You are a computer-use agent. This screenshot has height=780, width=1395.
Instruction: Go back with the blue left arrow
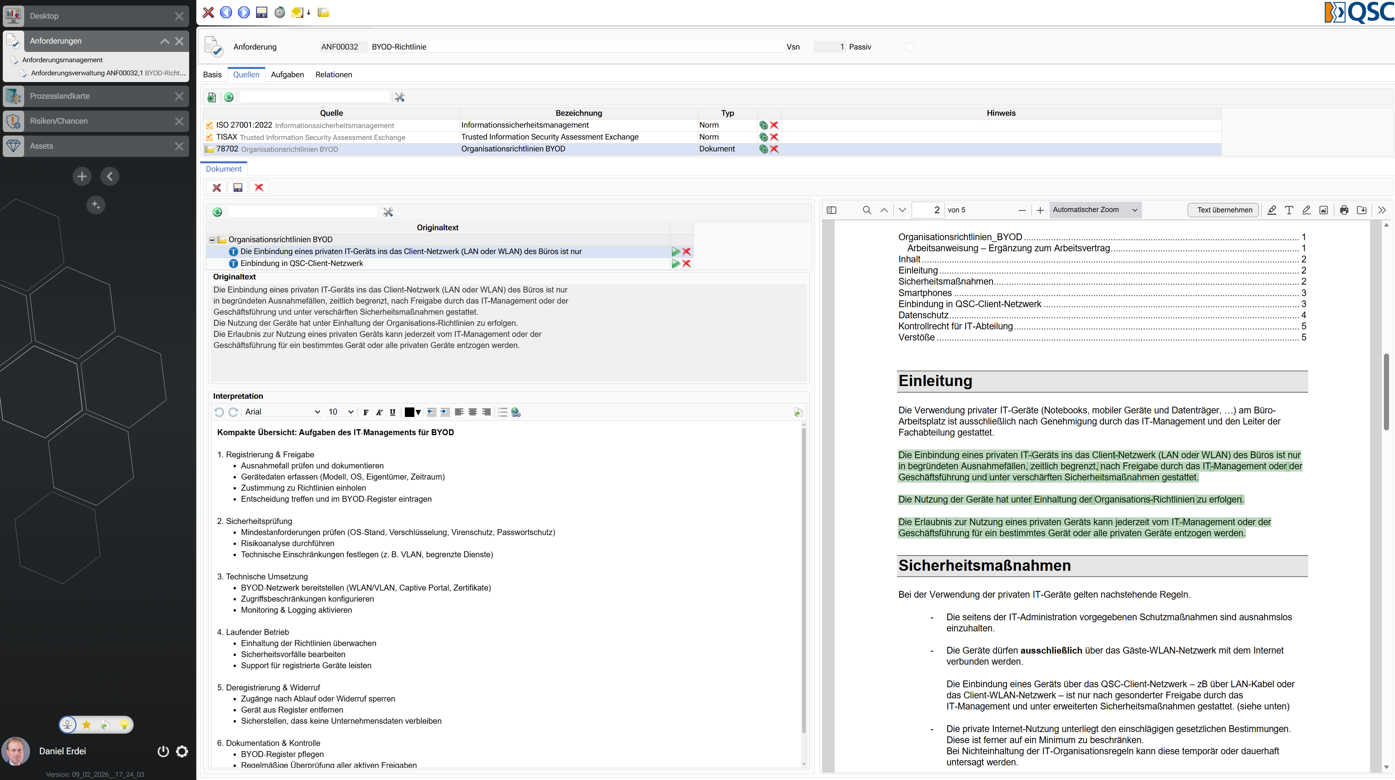[x=226, y=12]
